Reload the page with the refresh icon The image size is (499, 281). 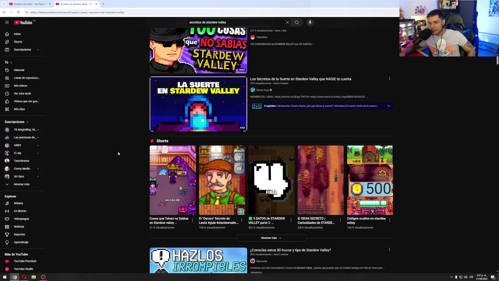click(x=18, y=12)
